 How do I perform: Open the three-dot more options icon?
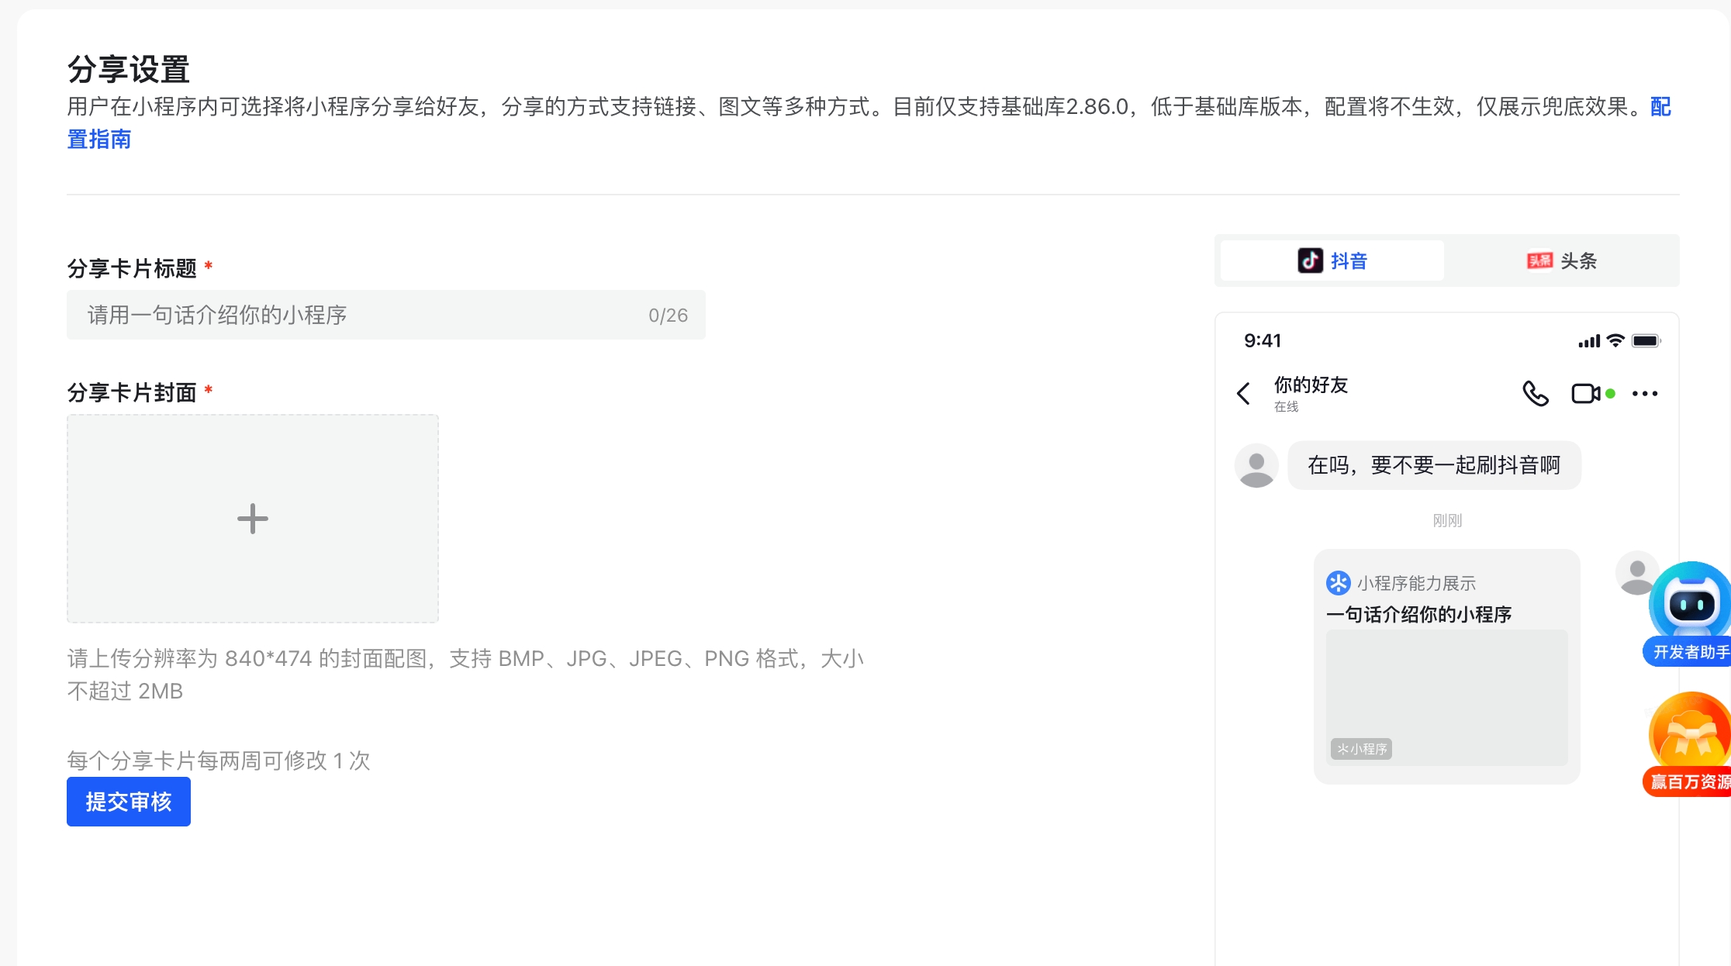[1644, 394]
